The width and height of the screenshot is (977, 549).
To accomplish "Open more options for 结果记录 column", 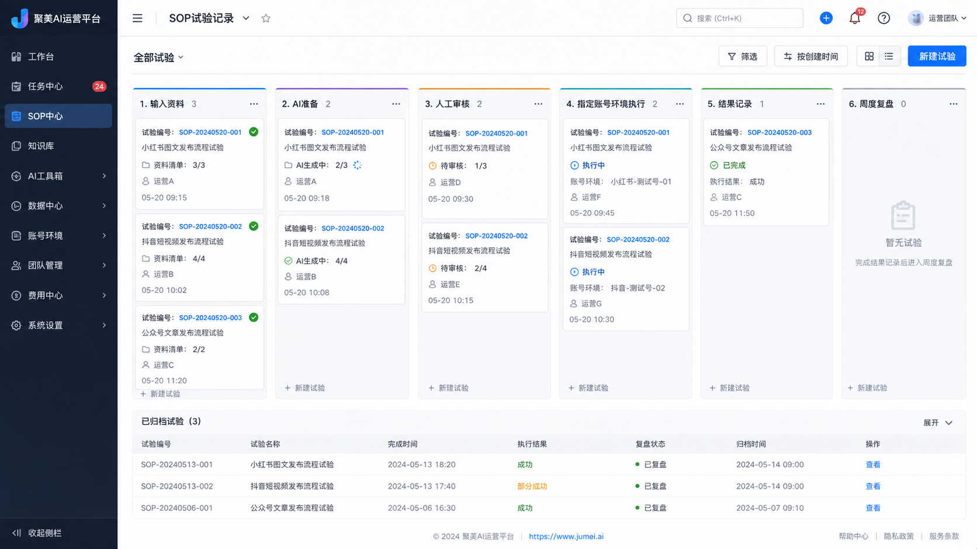I will click(x=820, y=104).
